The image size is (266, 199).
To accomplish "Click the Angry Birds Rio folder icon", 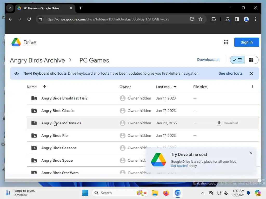I will (x=34, y=136).
